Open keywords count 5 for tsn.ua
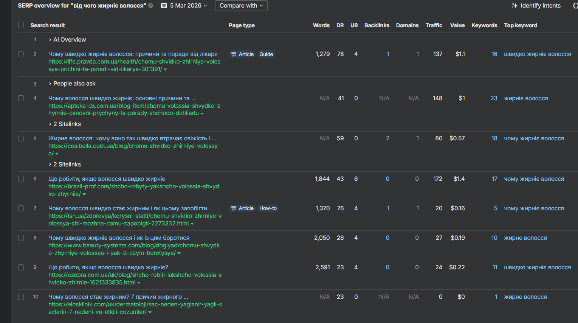The image size is (578, 323). tap(496, 208)
